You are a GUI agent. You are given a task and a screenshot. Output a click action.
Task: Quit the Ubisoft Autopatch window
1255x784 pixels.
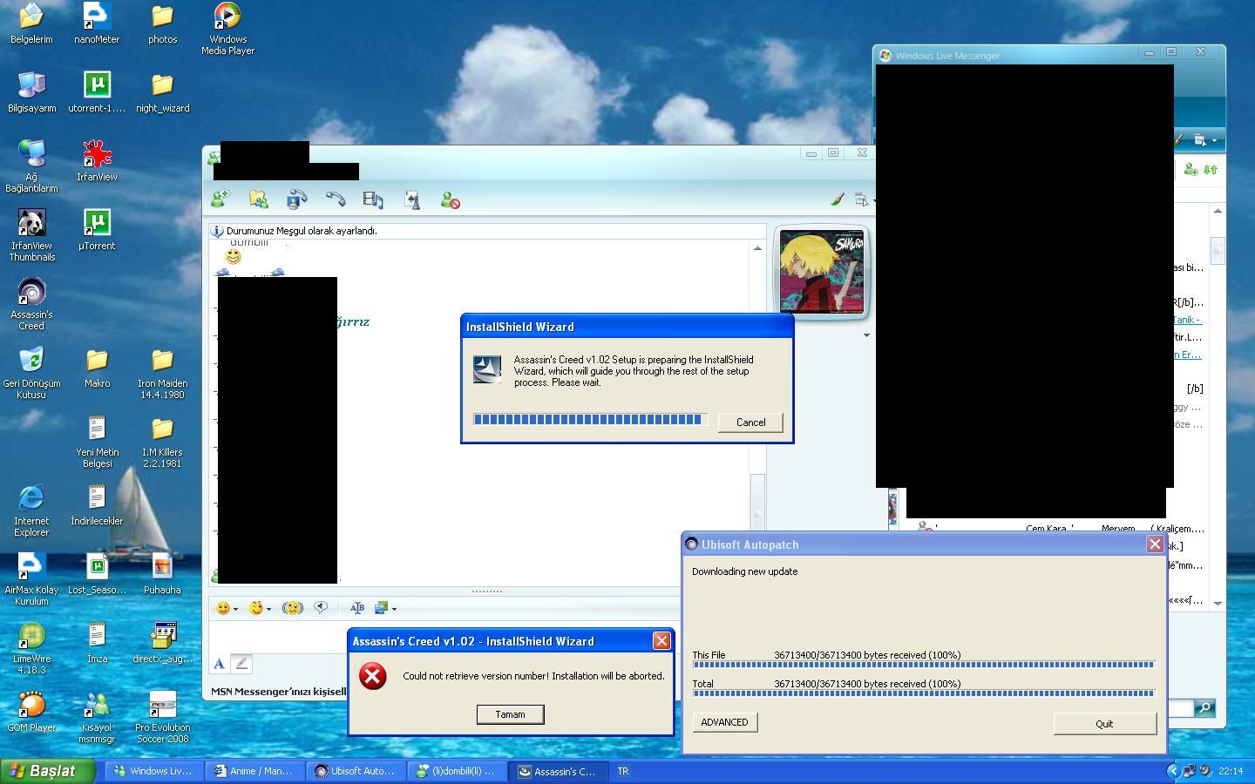point(1104,724)
